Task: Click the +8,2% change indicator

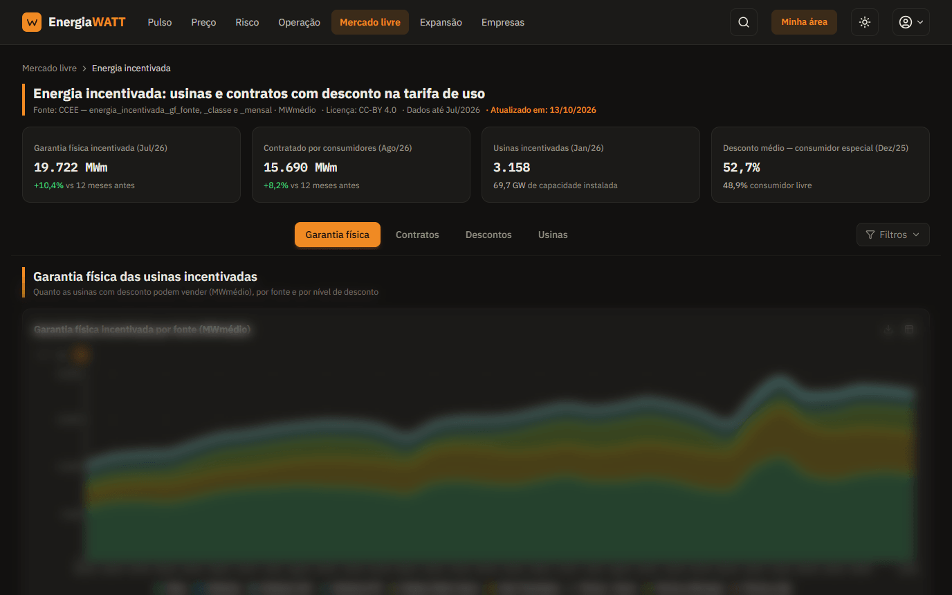Action: click(x=276, y=185)
